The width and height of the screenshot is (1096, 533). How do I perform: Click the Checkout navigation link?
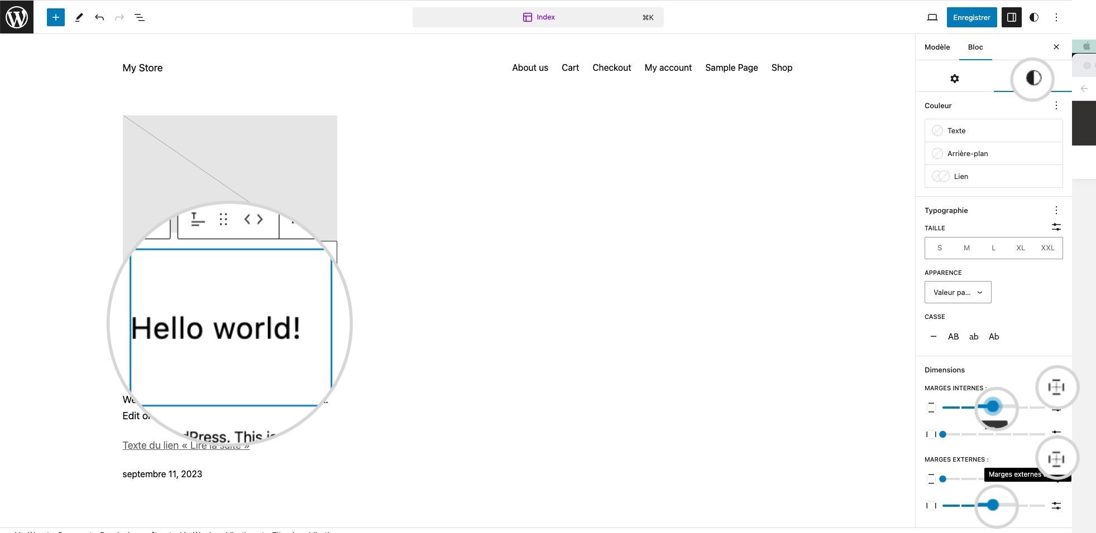(x=611, y=67)
